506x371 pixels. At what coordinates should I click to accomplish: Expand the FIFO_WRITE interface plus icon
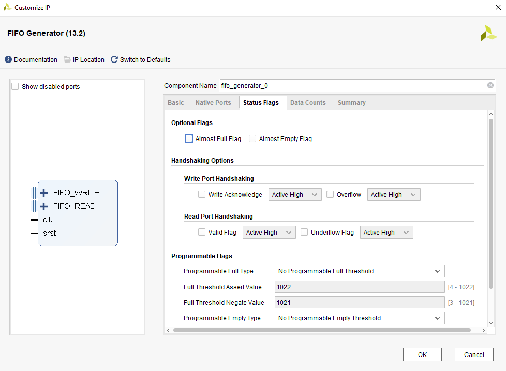point(44,193)
